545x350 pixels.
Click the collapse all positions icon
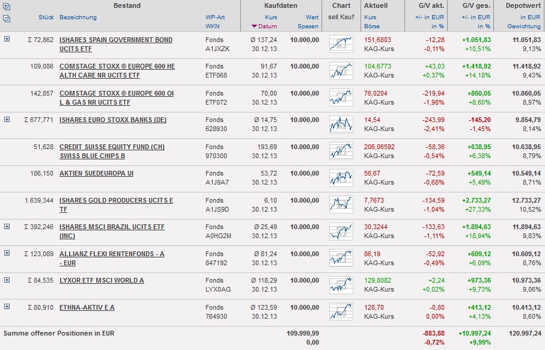click(7, 19)
